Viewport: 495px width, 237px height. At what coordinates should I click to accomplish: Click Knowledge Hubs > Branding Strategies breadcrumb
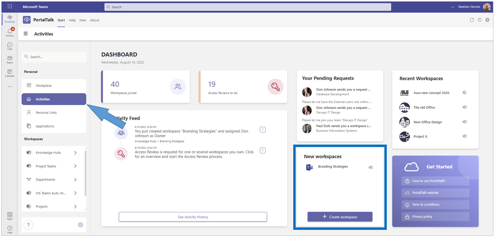(x=160, y=141)
